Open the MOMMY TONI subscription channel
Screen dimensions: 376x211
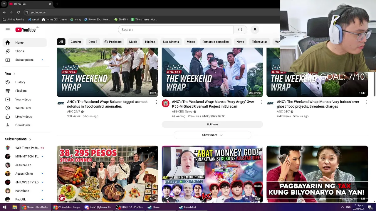[25, 156]
